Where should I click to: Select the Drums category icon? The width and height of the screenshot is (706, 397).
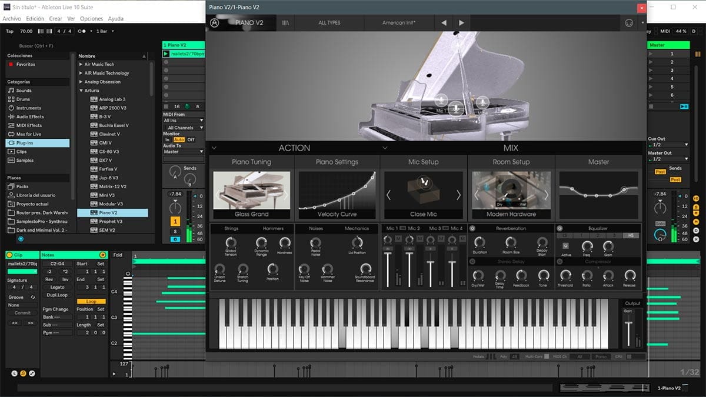tap(11, 99)
